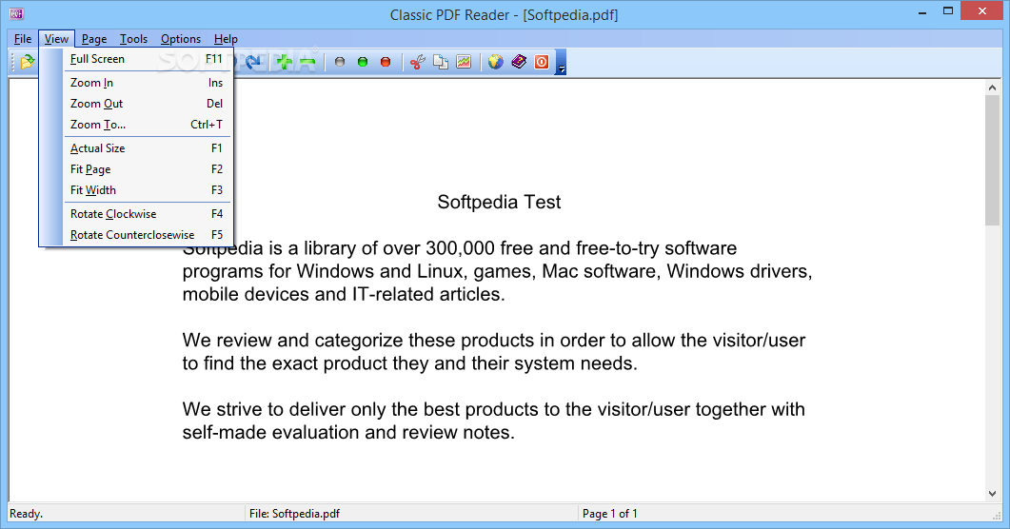
Task: Close the open View menu
Action: 57,39
